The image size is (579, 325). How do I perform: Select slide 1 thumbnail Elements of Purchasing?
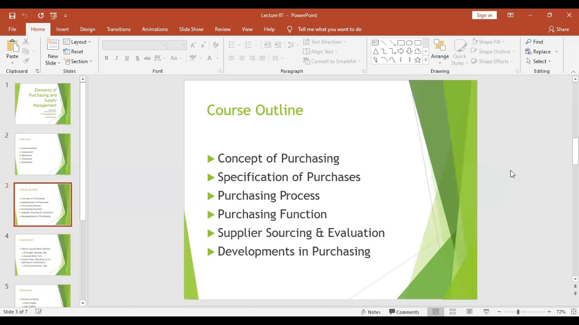click(43, 104)
